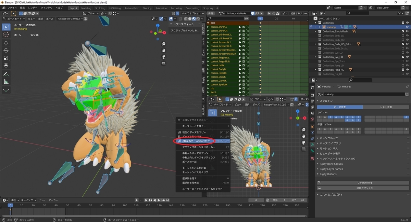The width and height of the screenshot is (411, 222).
Task: Click the zoom magnifier icon in left viewport
Action: (x=164, y=44)
